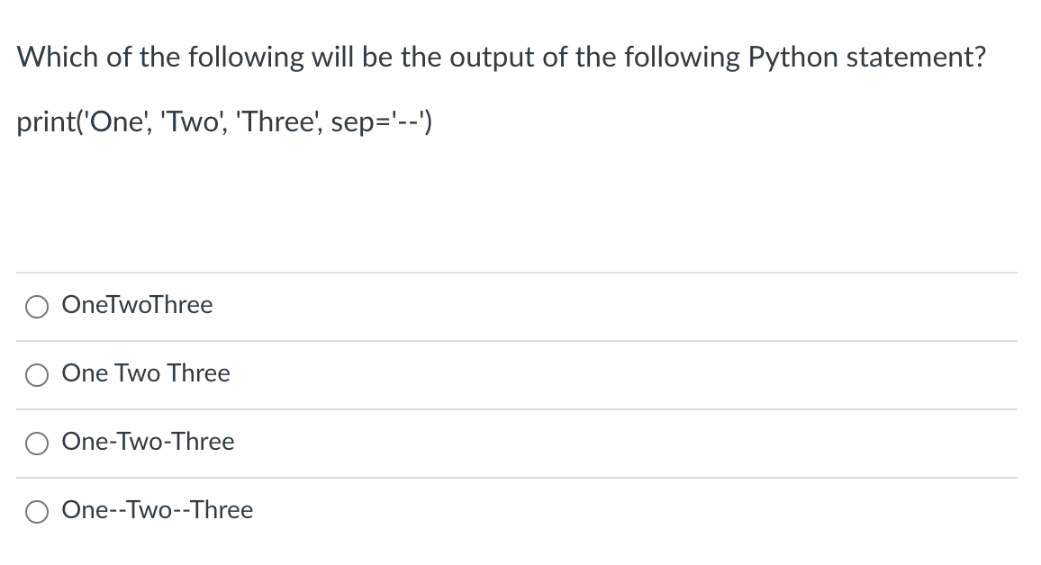Click the 'OneTwoThree' answer label text

[138, 305]
